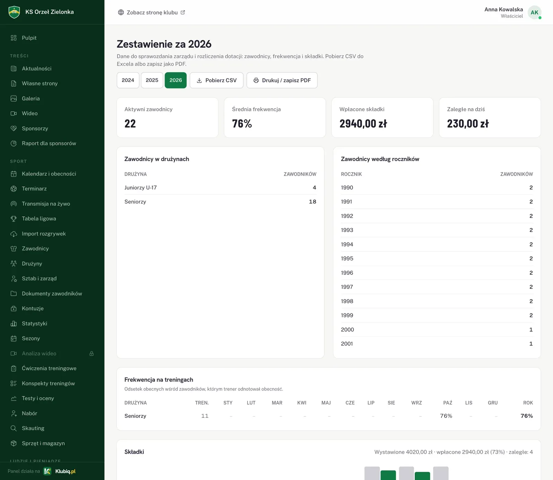Open Raport dla sponsorów chart icon
553x480 pixels.
click(x=13, y=143)
